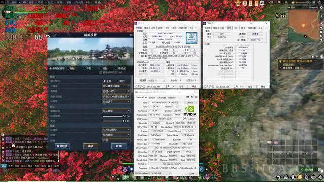Click the GPU-Z screenshot camera icon
The image size is (324, 182).
pyautogui.click(x=188, y=97)
